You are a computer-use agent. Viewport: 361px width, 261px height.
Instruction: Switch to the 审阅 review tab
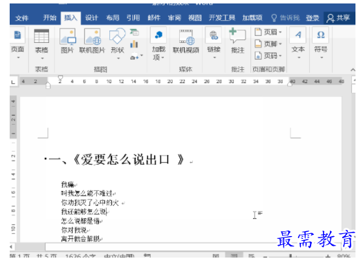click(x=174, y=18)
